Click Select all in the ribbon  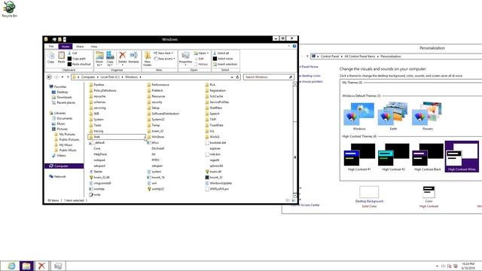[221, 53]
